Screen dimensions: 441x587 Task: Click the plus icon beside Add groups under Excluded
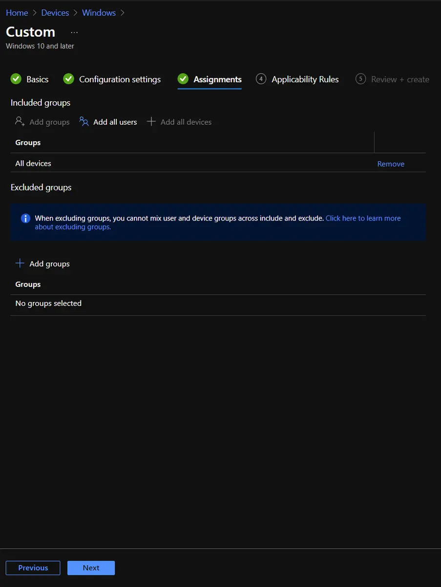coord(20,264)
